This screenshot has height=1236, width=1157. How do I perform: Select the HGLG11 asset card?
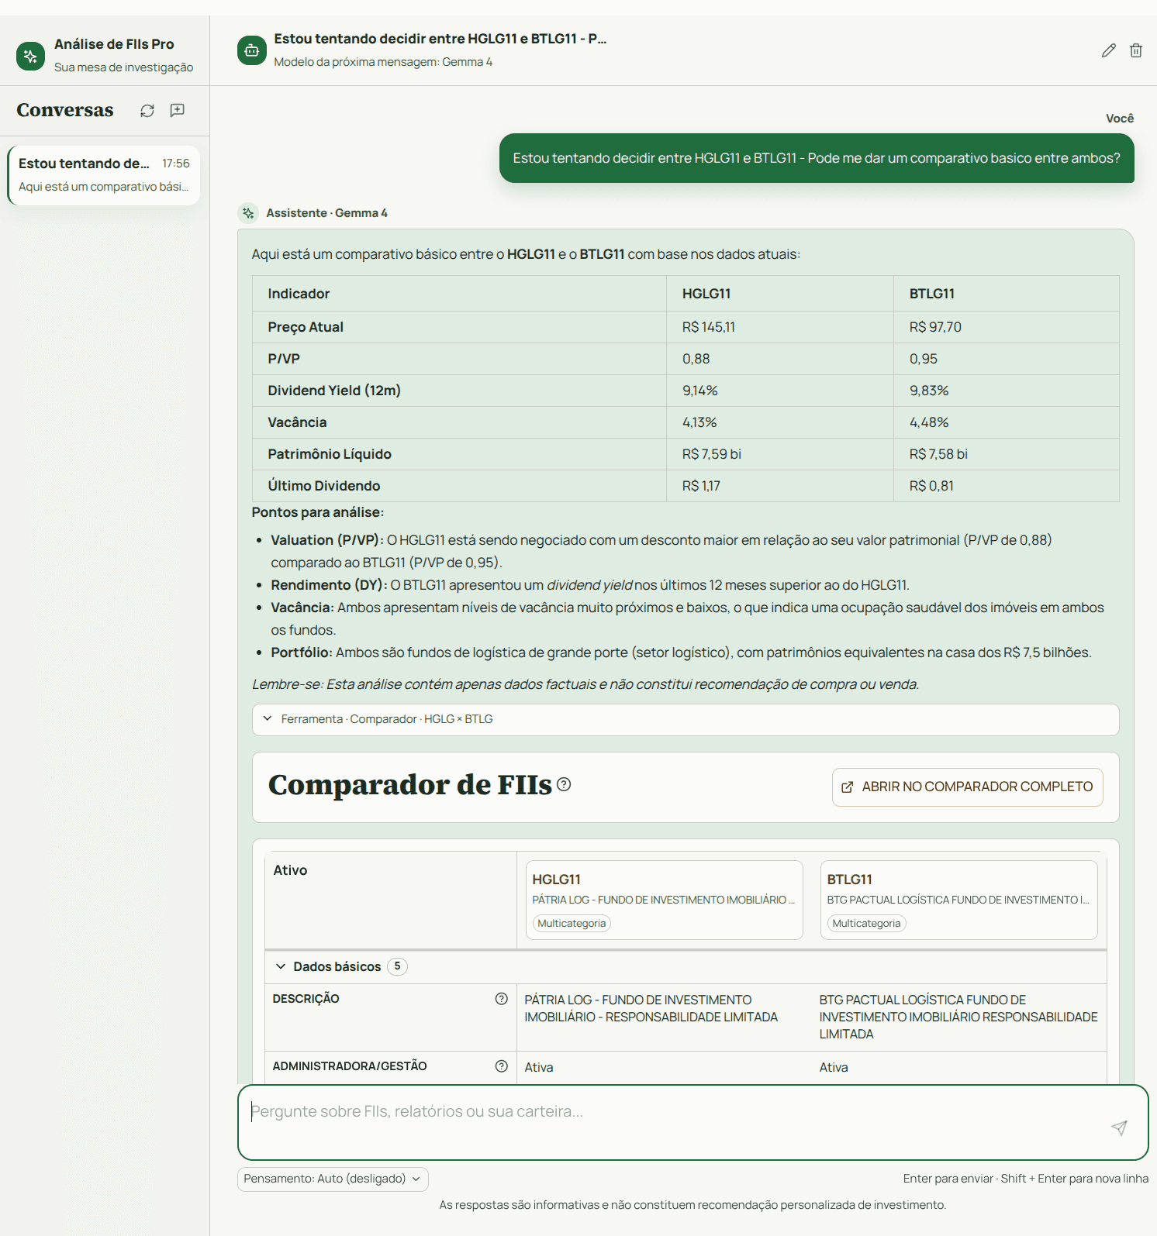tap(664, 900)
